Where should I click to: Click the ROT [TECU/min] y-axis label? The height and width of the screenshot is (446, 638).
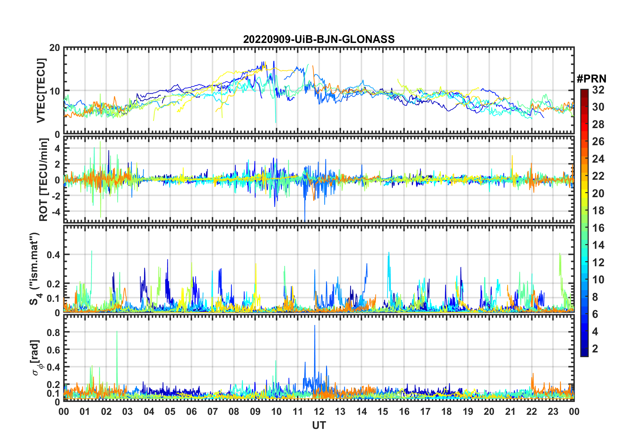(43, 180)
